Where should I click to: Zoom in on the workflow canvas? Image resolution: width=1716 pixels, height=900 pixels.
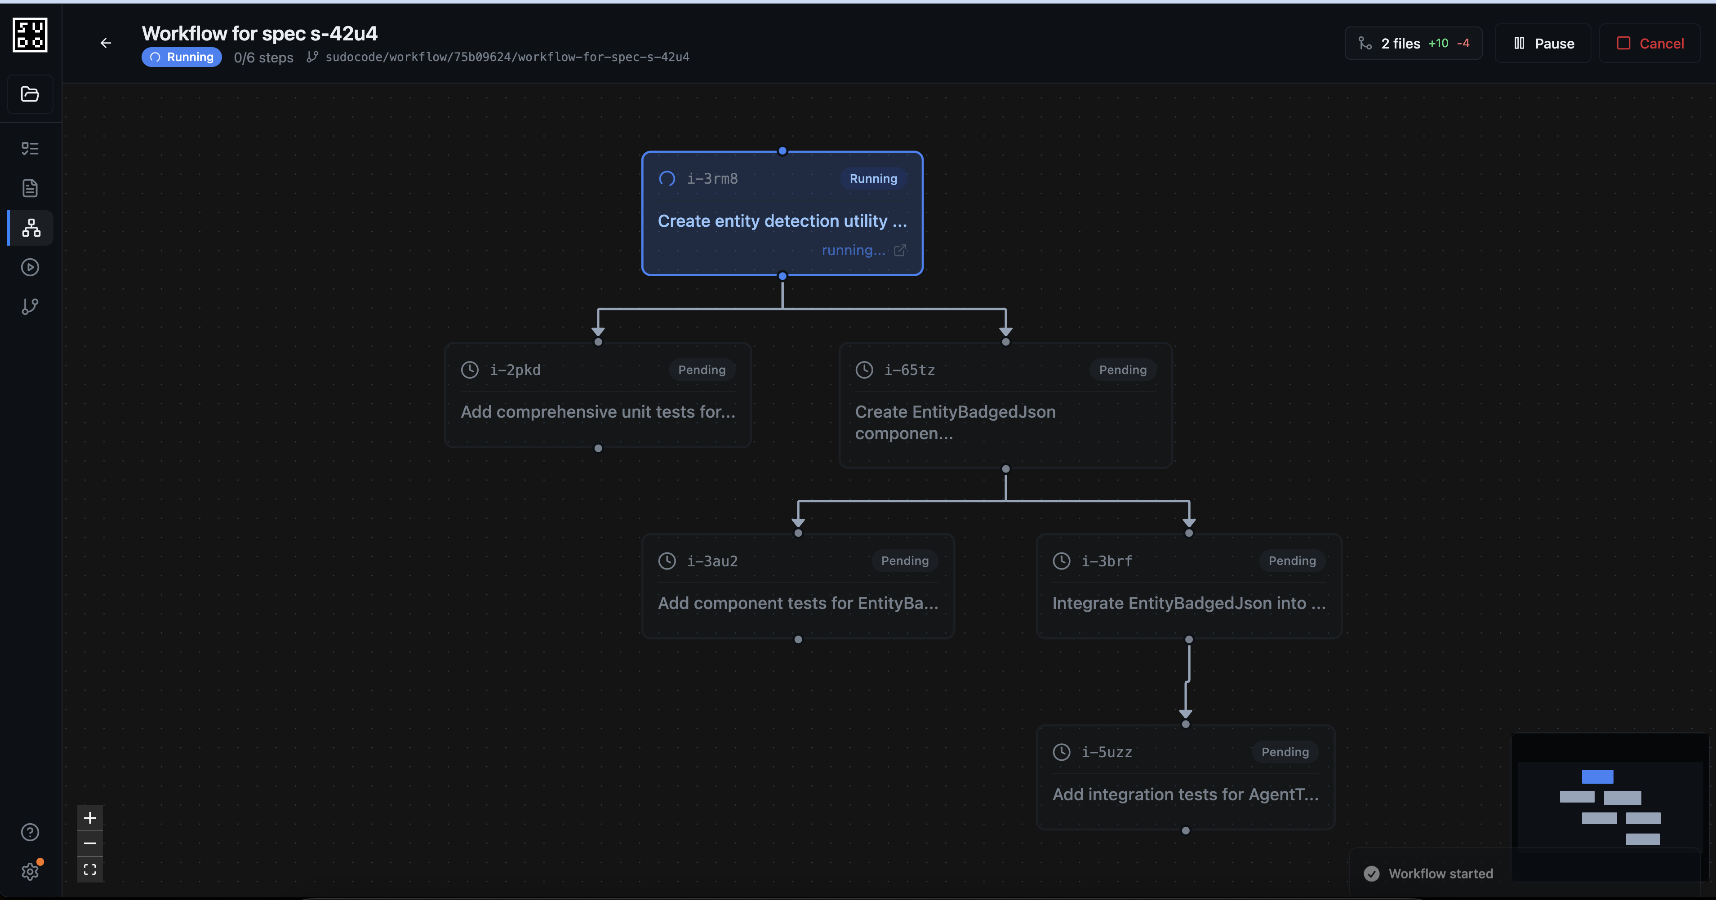coord(90,818)
